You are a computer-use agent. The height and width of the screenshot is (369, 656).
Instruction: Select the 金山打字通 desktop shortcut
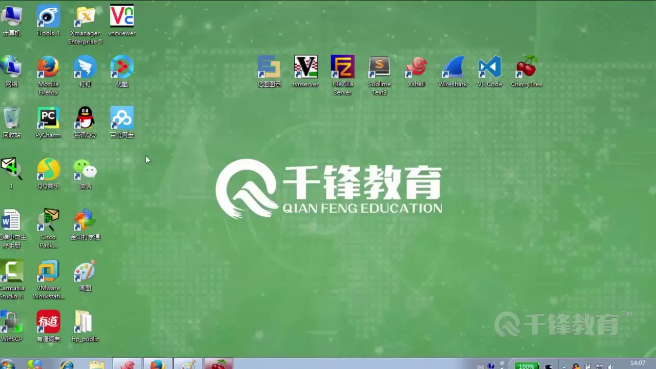point(85,224)
